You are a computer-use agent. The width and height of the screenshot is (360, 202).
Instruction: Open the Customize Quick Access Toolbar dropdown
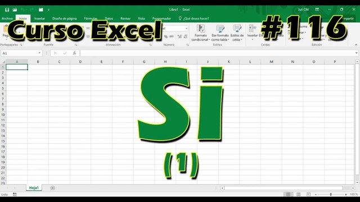point(48,10)
